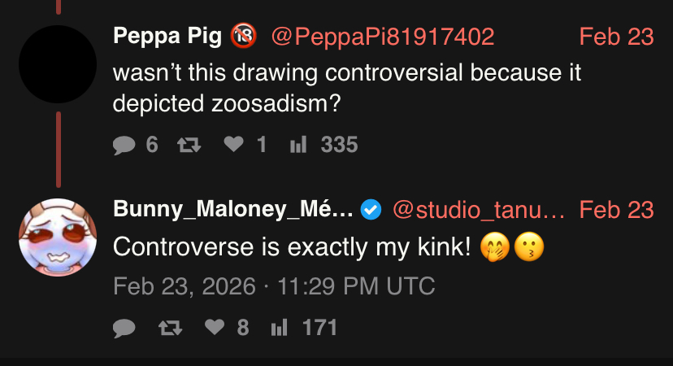Click Peppa Pig display name
This screenshot has height=366, width=673.
tap(170, 36)
